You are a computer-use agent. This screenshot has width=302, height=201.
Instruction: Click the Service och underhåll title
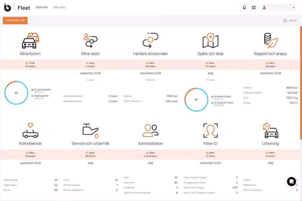click(90, 144)
